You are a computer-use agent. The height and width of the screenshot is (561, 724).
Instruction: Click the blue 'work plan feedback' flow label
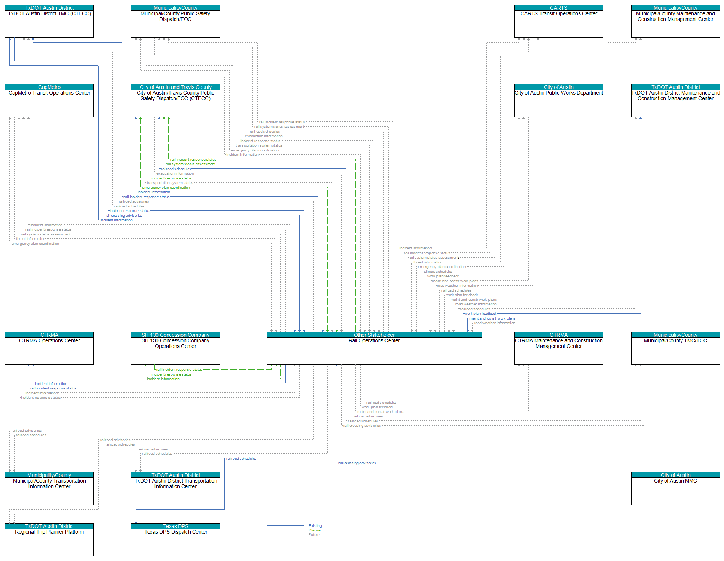[481, 314]
